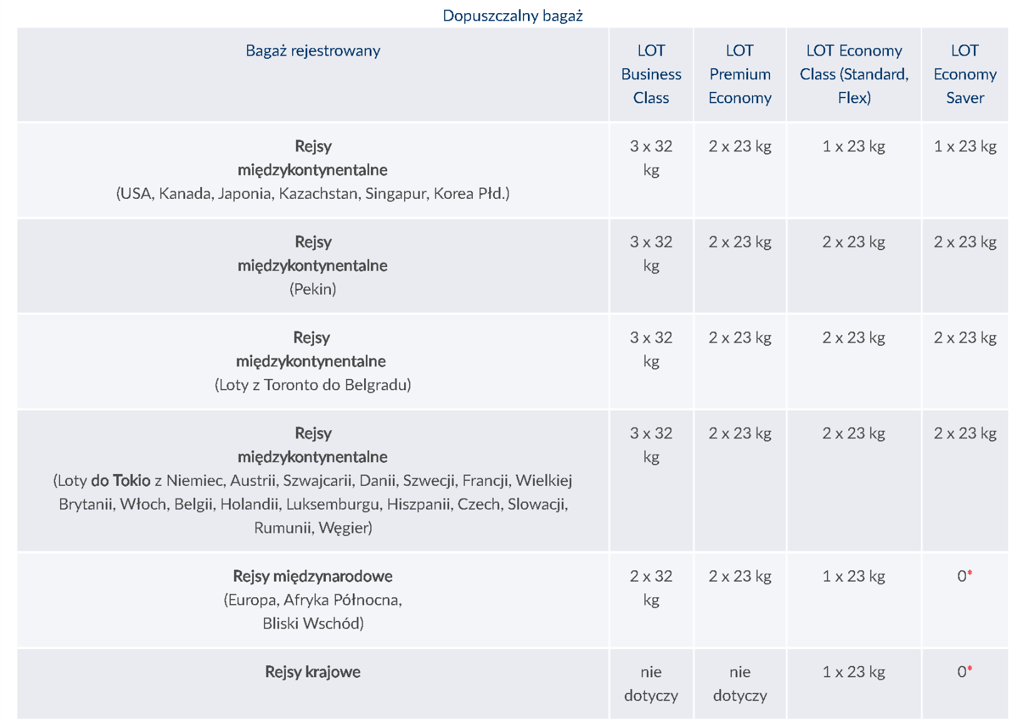This screenshot has width=1019, height=721.
Task: Select Economy Saver '1 x 23 kg' cell
Action: pyautogui.click(x=965, y=146)
